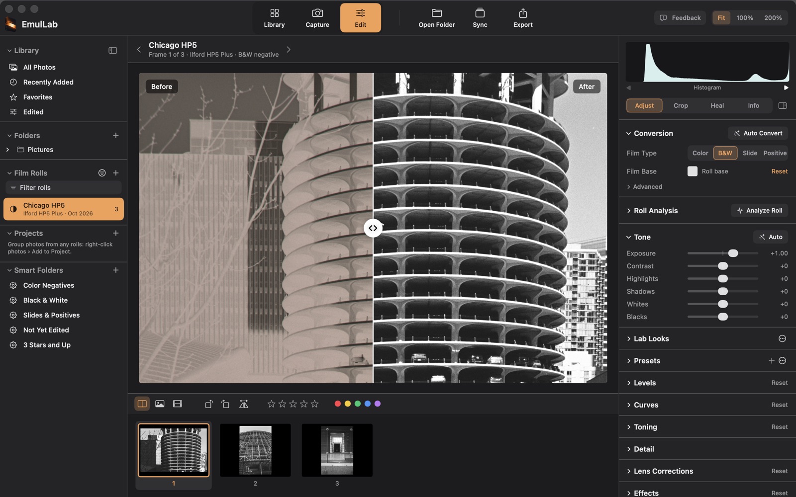Screen dimensions: 796x497
Task: Toggle the left sidebar panel icon
Action: (x=113, y=51)
